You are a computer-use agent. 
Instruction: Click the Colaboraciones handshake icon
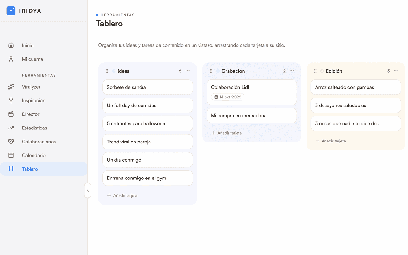tap(11, 142)
